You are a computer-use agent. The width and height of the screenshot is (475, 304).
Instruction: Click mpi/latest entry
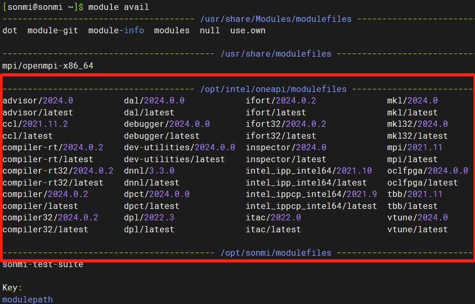[x=412, y=159]
